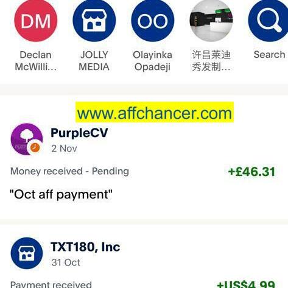Viewport: 288px width, 288px height.
Task: Open the "Oct aff payment" note
Action: point(61,194)
